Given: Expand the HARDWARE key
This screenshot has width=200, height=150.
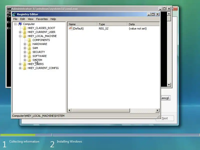Looking at the screenshot, I should 25,44.
